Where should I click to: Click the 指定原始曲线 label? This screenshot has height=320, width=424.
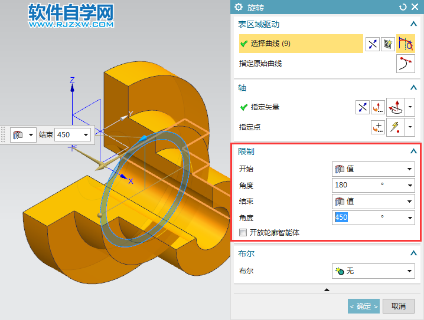260,64
